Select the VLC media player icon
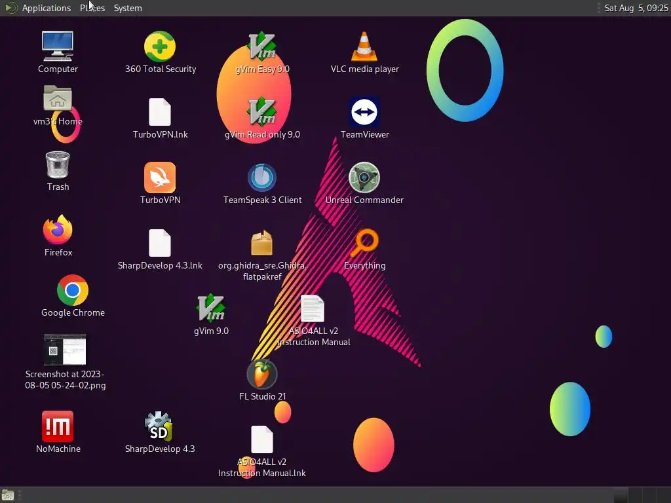 pos(364,47)
